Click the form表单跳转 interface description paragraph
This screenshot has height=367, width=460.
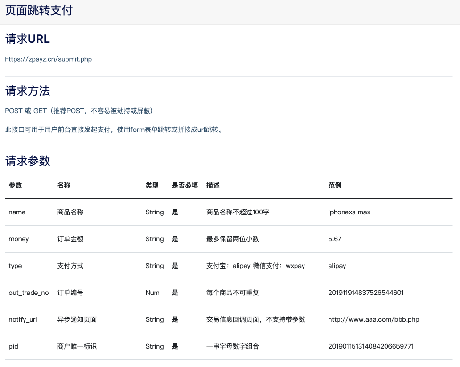tap(114, 130)
